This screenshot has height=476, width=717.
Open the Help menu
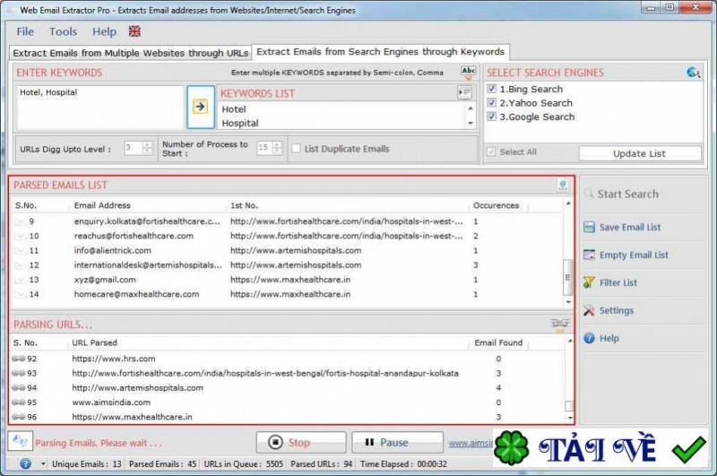click(x=104, y=31)
